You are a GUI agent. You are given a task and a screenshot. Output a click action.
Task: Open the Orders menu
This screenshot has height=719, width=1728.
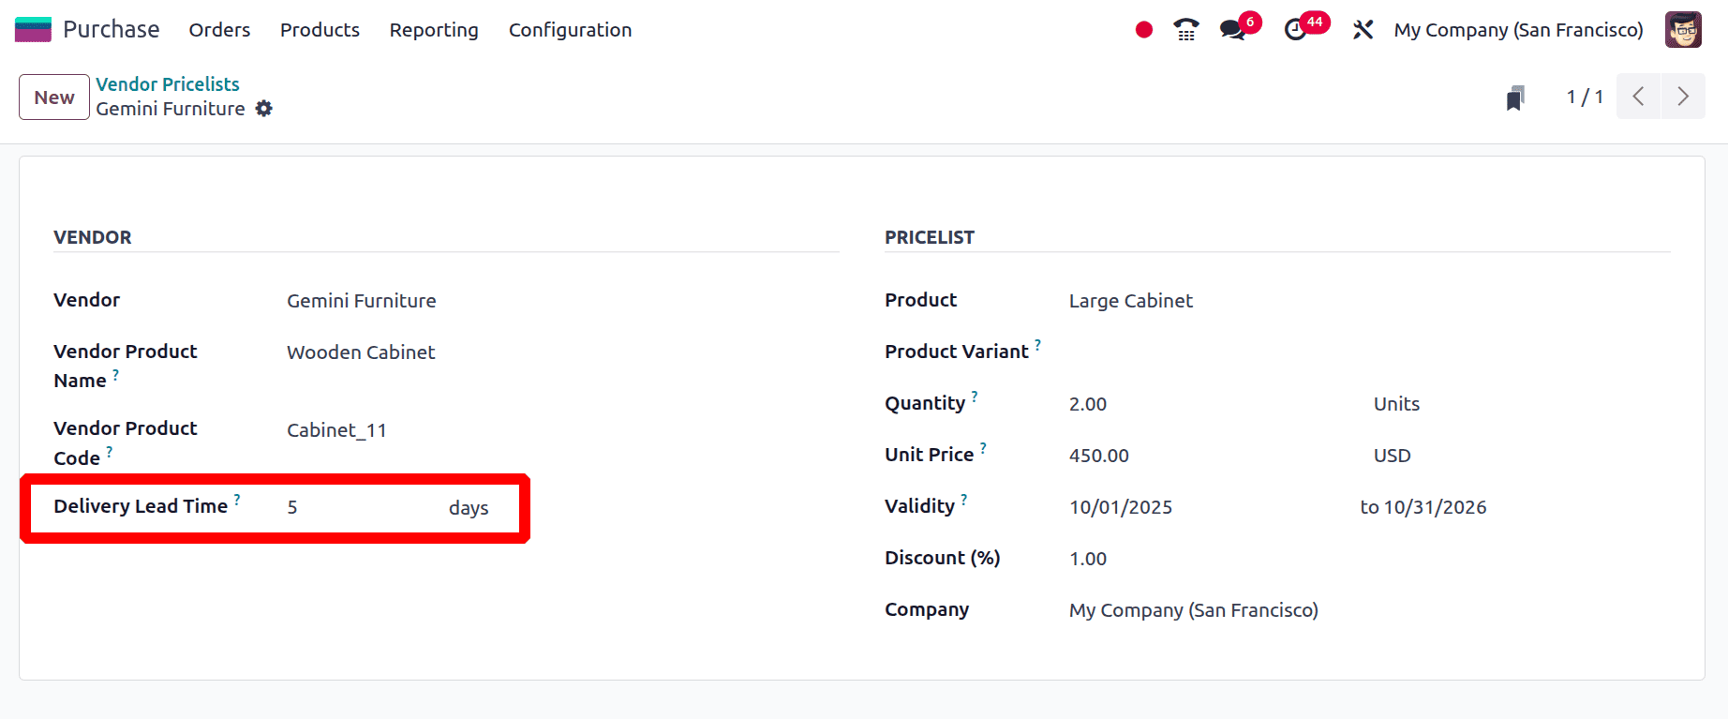[219, 30]
